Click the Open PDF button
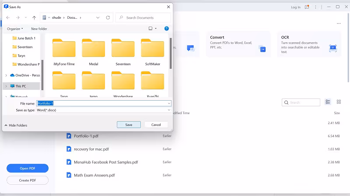Image resolution: width=350 pixels, height=196 pixels. click(28, 168)
